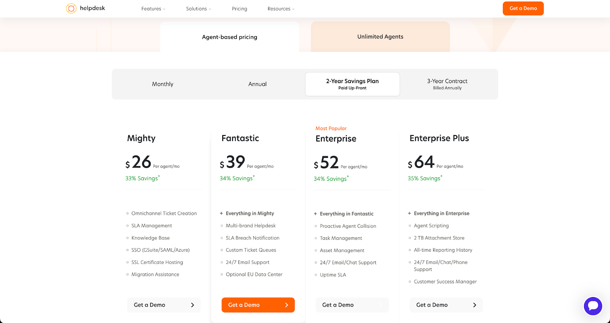Click arrow on Enterprise Plus Get a Demo
Viewport: 610px width, 323px height.
click(475, 305)
